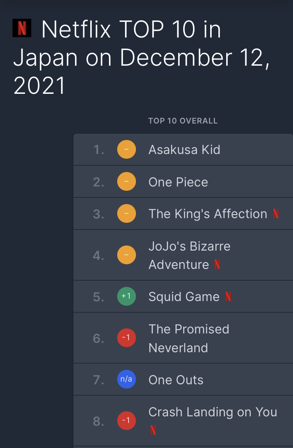Open JoJo's Bizarre Adventure entry
Viewport: 293px width, 448px height.
click(x=189, y=255)
